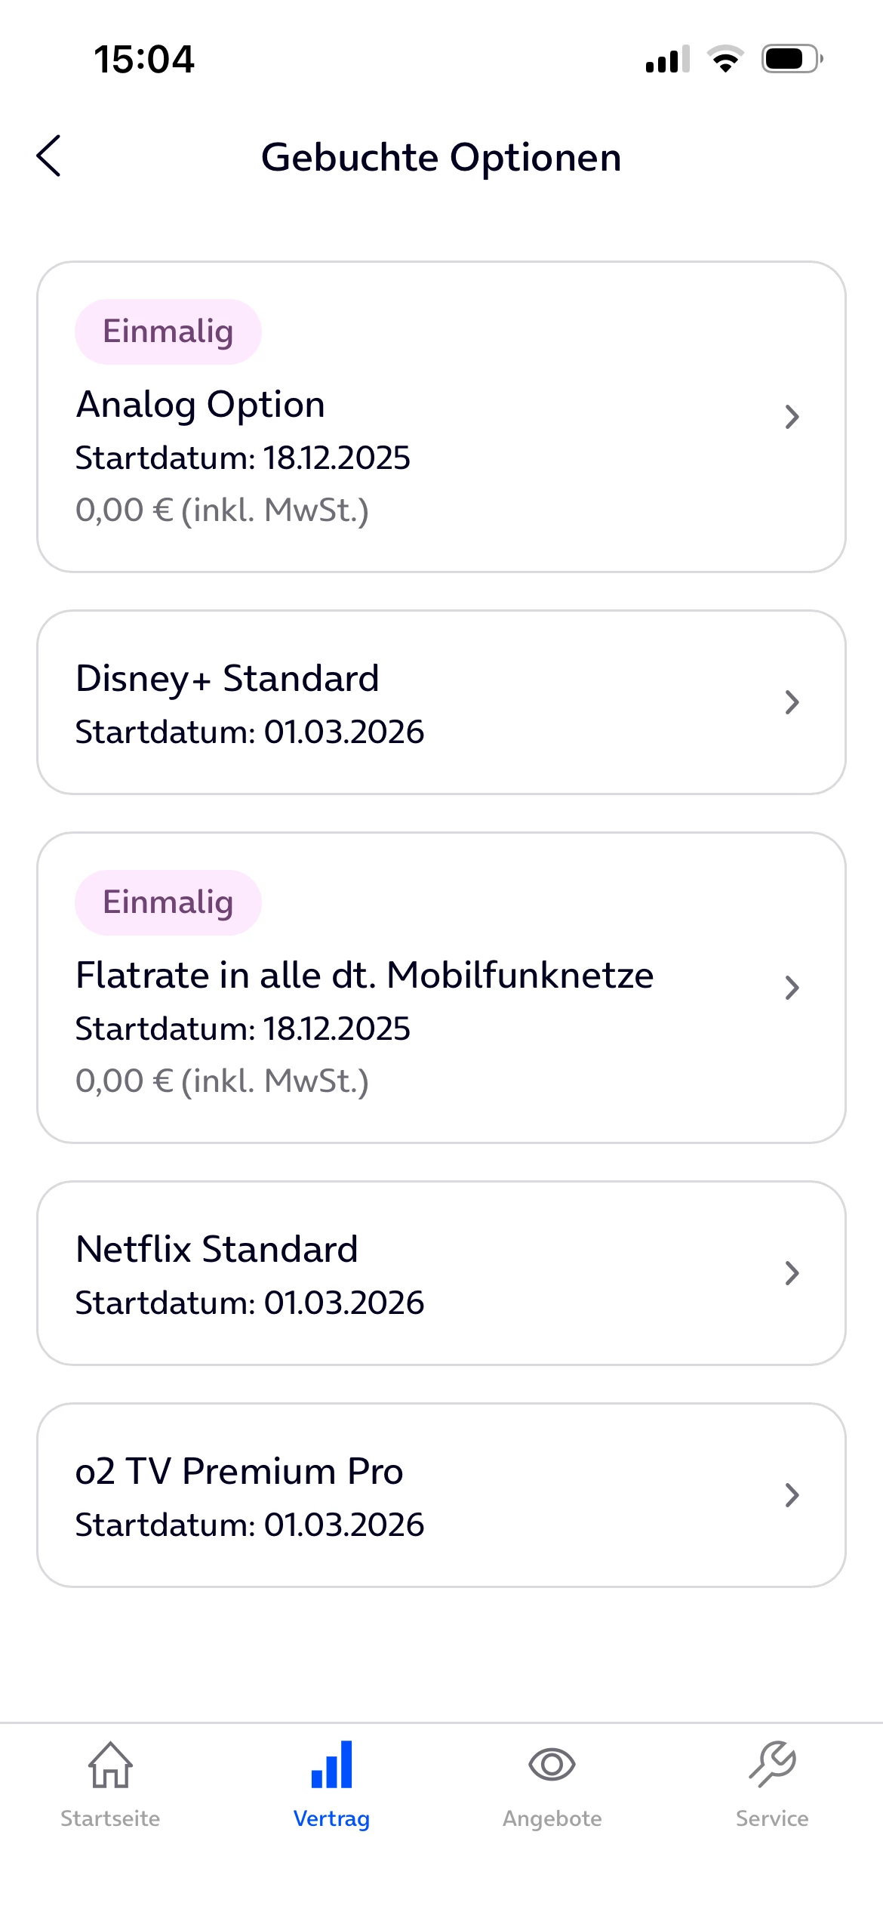Tap the Angebote eye icon
Image resolution: width=883 pixels, height=1912 pixels.
click(x=552, y=1765)
